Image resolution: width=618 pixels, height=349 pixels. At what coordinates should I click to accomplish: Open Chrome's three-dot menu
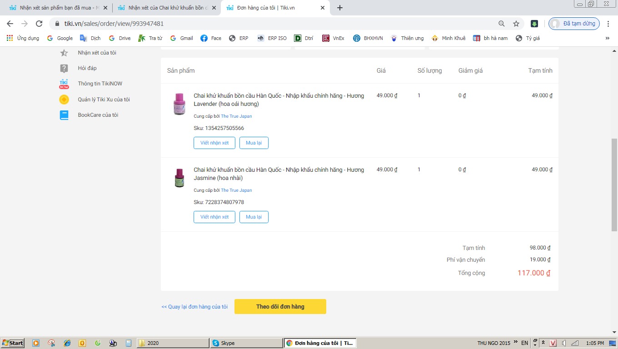[x=608, y=24]
